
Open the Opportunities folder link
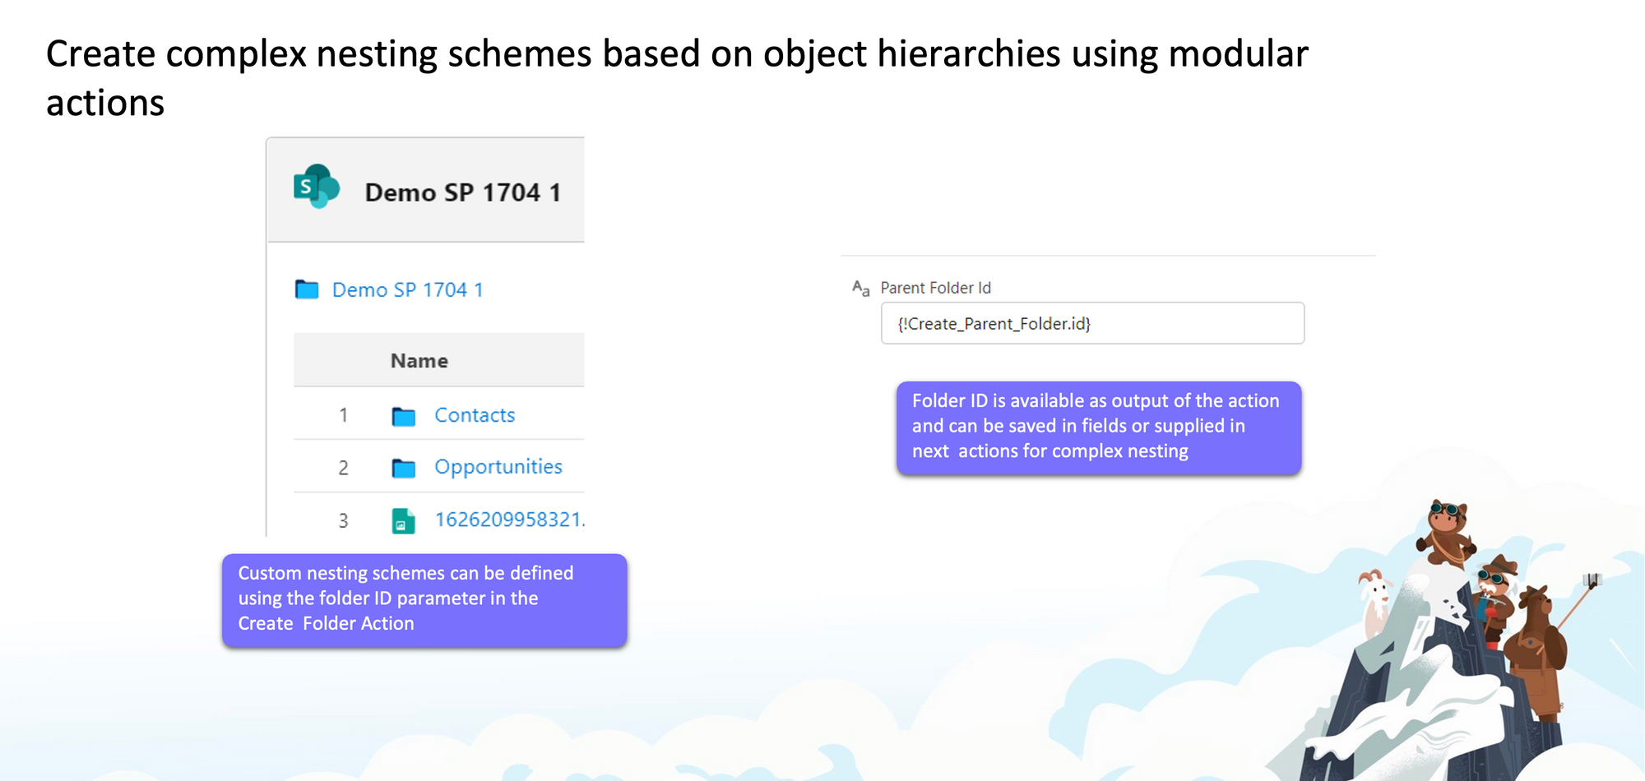click(498, 467)
